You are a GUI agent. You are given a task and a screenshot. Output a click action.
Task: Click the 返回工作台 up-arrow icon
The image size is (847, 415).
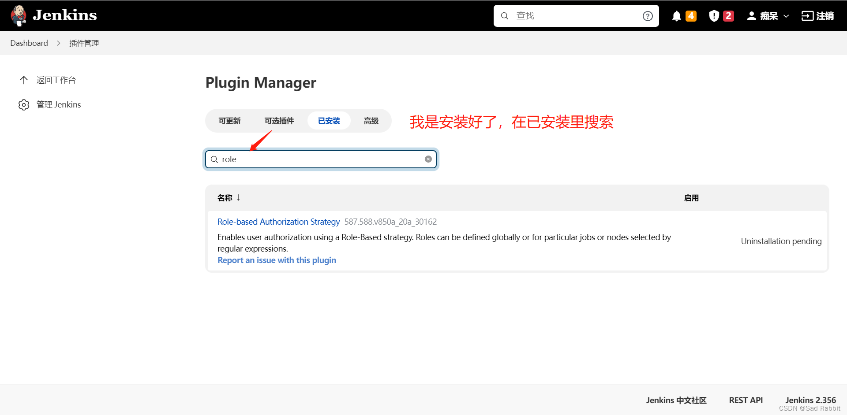[x=24, y=80]
